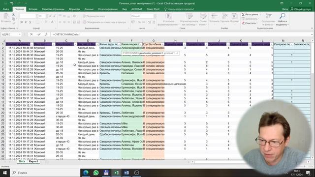
Task: Click the Format cells (Формат) icon
Action: (x=234, y=16)
